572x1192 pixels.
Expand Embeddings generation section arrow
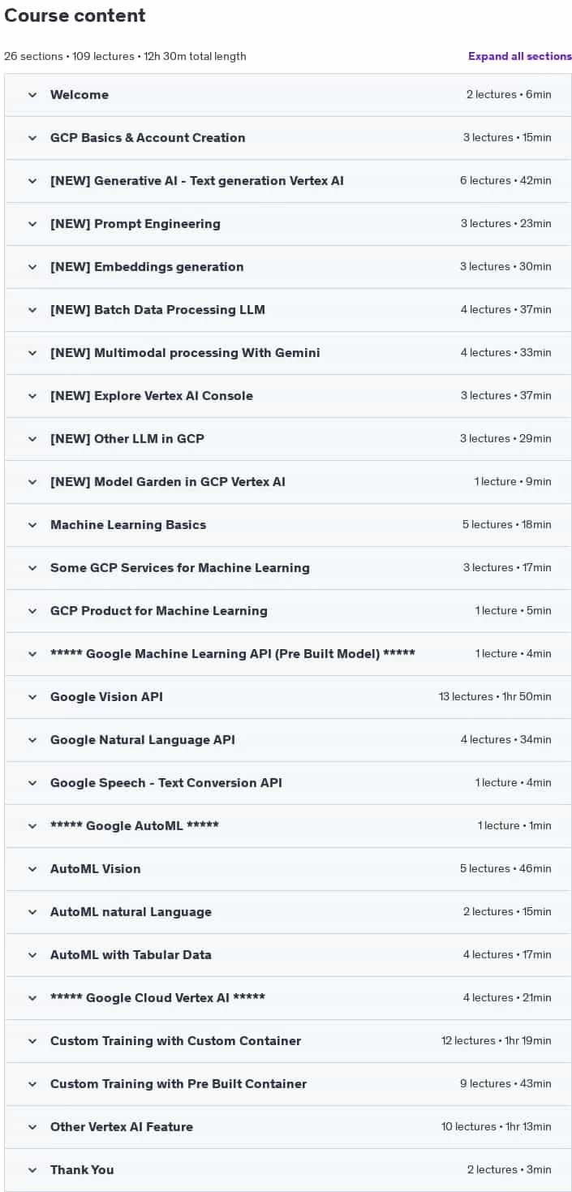click(x=32, y=267)
